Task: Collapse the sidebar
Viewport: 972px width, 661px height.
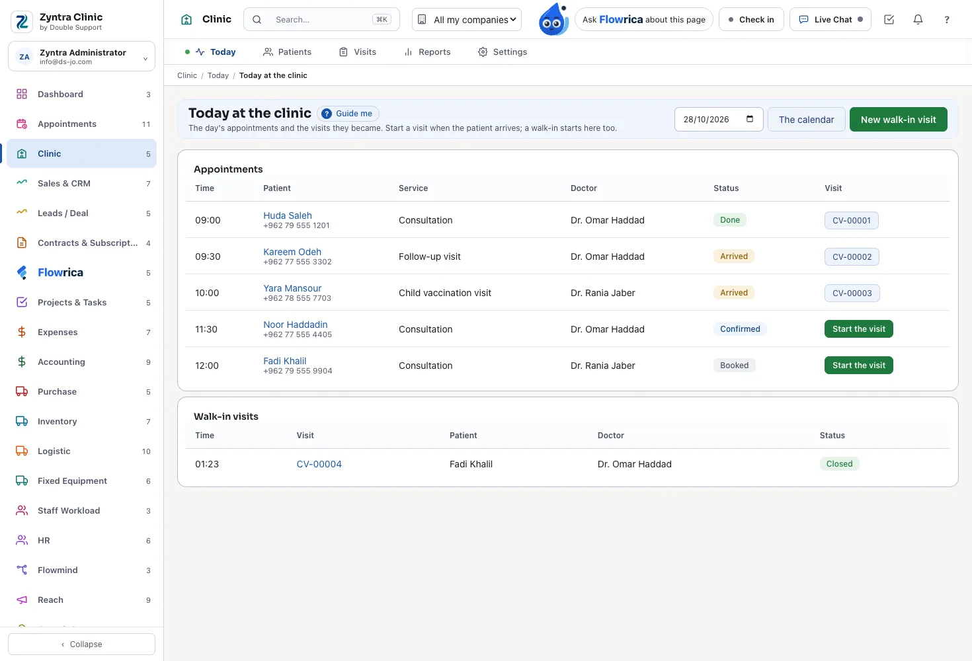Action: (x=82, y=644)
